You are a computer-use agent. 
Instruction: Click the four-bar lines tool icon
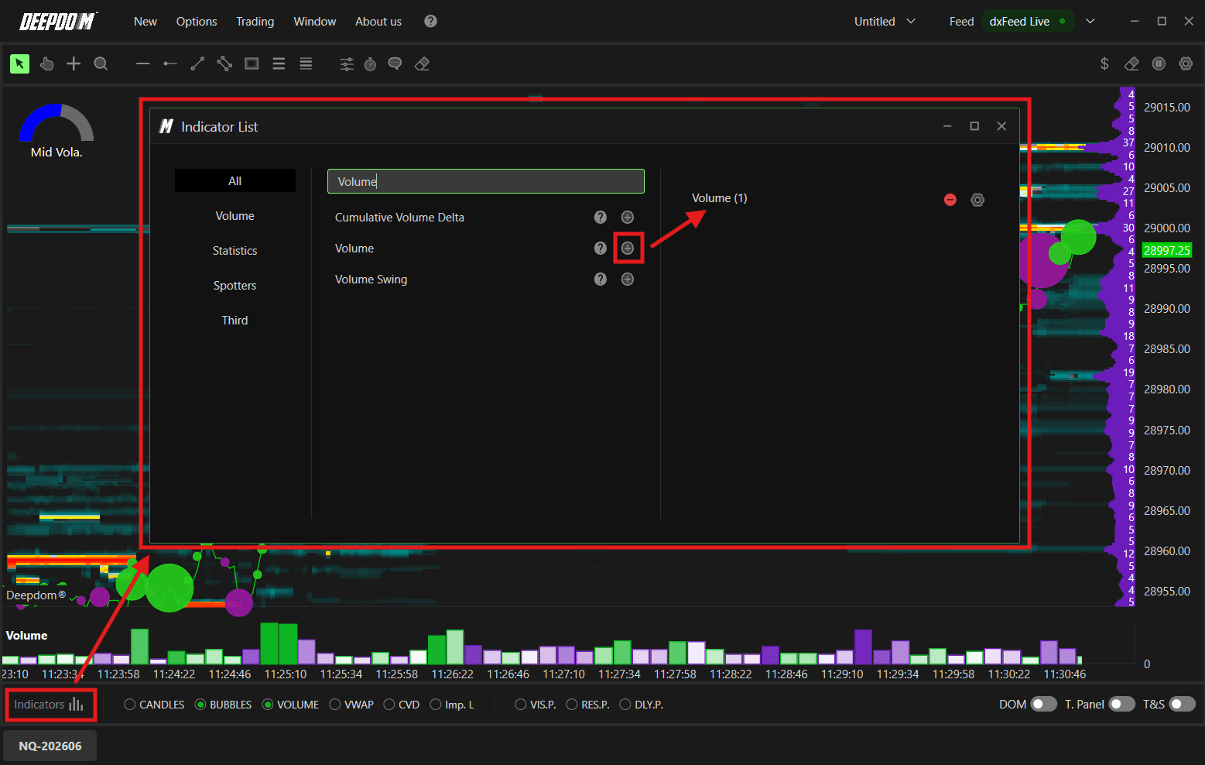coord(306,63)
